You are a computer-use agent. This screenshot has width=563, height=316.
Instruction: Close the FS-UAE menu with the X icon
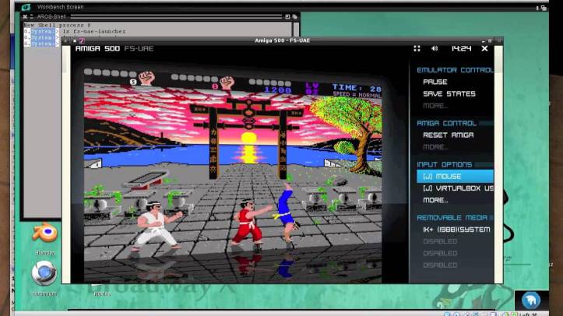coord(484,48)
